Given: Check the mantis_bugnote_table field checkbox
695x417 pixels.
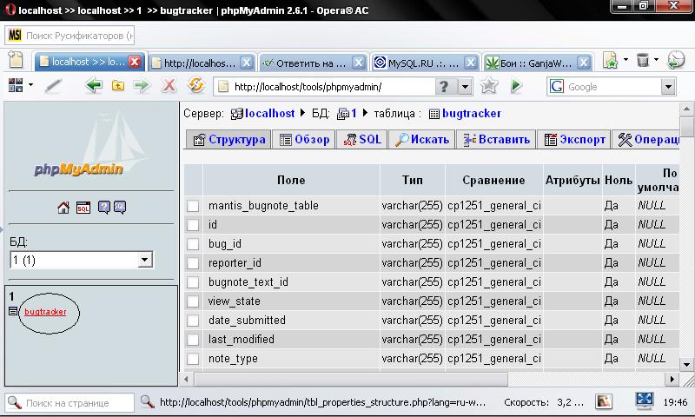Looking at the screenshot, I should (193, 206).
